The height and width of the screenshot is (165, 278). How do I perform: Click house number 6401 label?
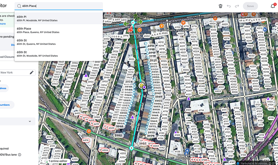[x=77, y=113]
